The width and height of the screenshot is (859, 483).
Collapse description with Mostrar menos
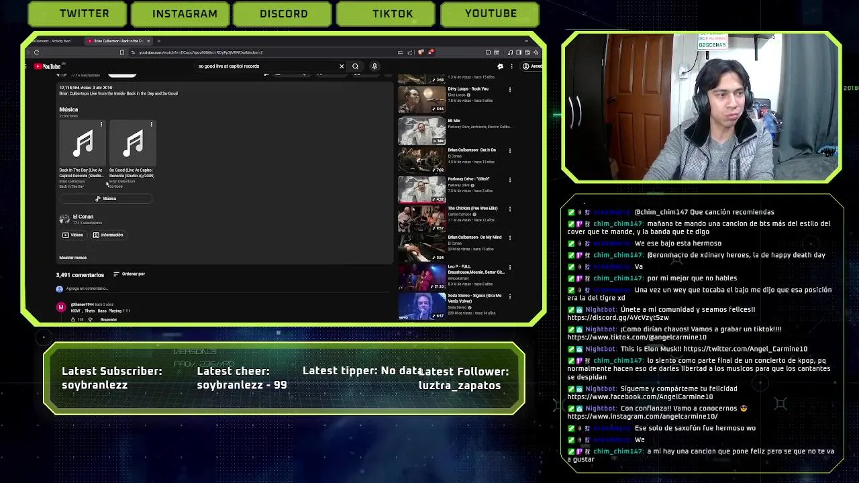tap(72, 258)
